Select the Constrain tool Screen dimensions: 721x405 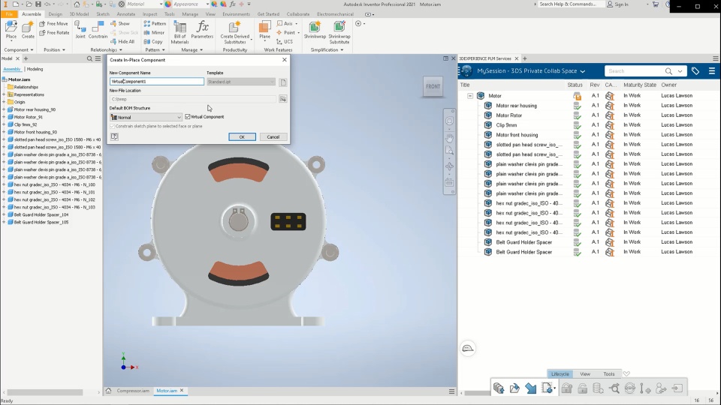pos(98,28)
